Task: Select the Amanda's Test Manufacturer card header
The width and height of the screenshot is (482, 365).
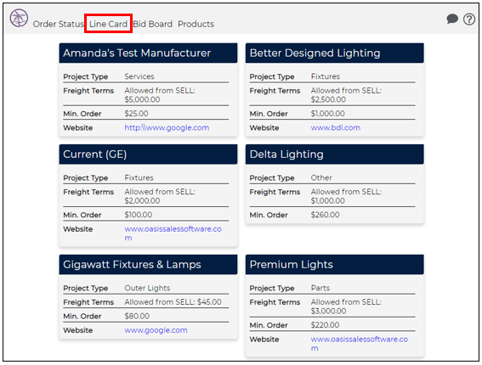Action: point(148,53)
